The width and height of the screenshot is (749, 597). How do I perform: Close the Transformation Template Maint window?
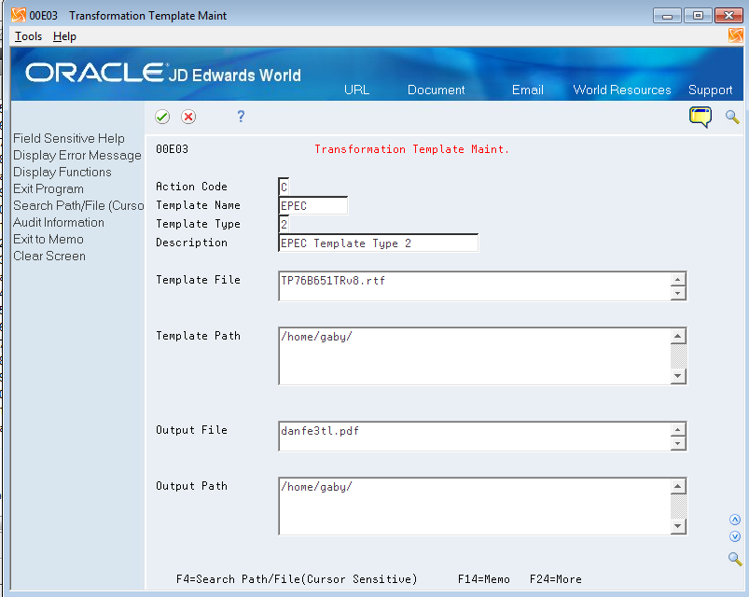728,16
